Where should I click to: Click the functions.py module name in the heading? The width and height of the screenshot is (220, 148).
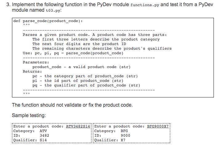(145, 5)
